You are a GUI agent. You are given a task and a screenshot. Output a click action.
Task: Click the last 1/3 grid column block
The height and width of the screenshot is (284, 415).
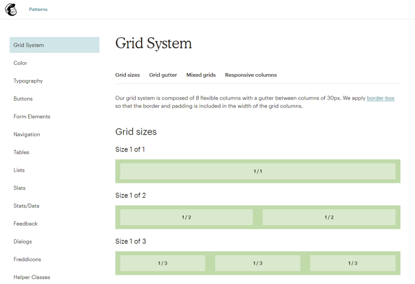tap(353, 263)
